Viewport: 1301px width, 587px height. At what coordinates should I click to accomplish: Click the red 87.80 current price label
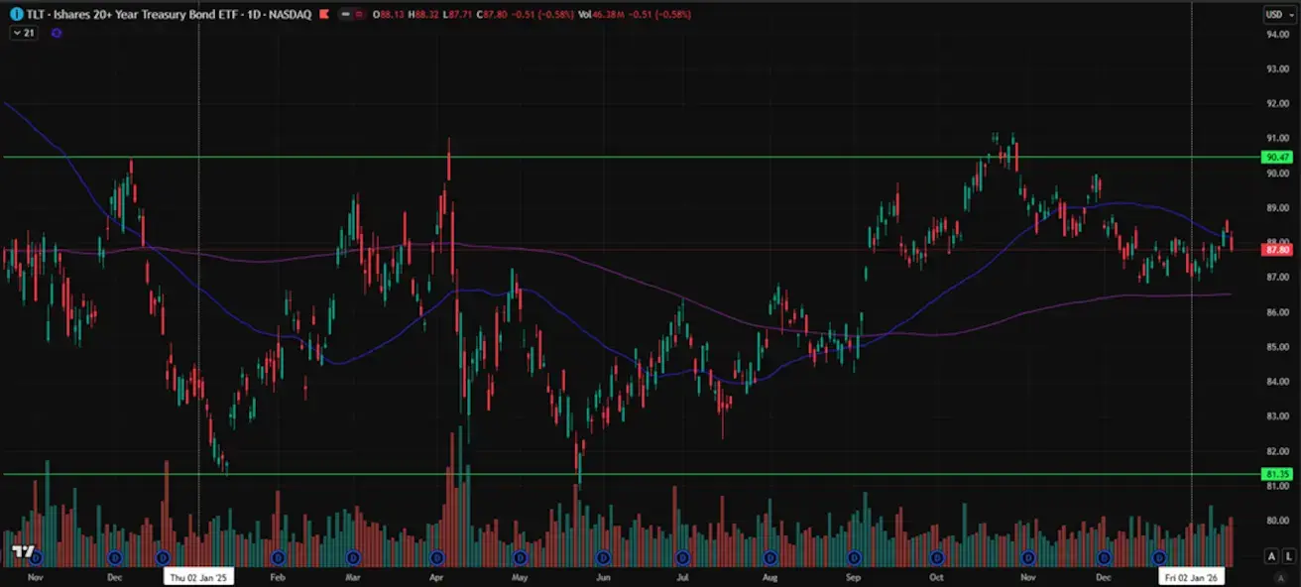(1276, 250)
